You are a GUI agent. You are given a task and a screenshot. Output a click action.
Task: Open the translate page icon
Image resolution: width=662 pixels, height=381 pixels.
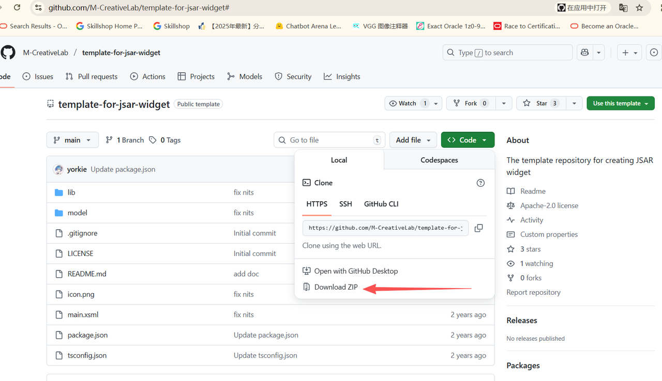(623, 8)
